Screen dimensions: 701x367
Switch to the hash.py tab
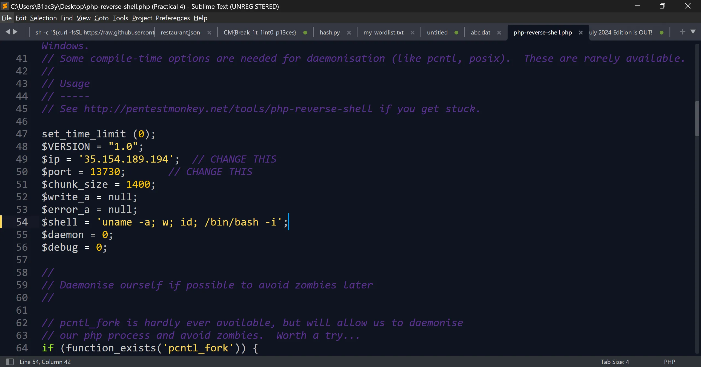330,33
